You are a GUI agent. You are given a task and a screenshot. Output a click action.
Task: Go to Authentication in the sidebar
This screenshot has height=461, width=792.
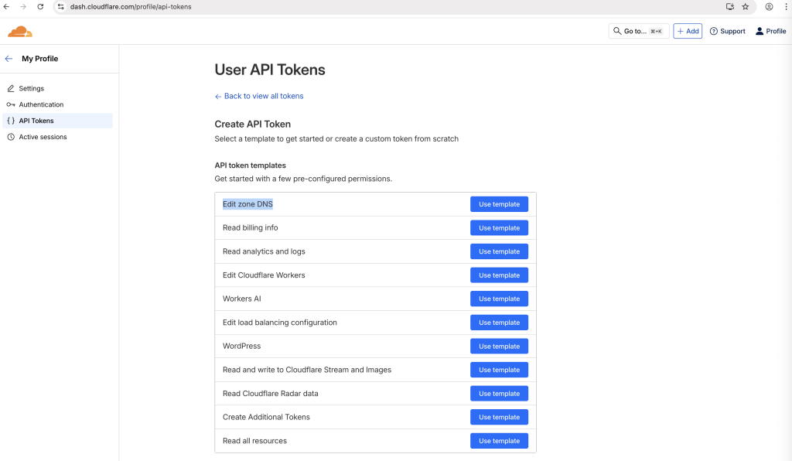41,104
